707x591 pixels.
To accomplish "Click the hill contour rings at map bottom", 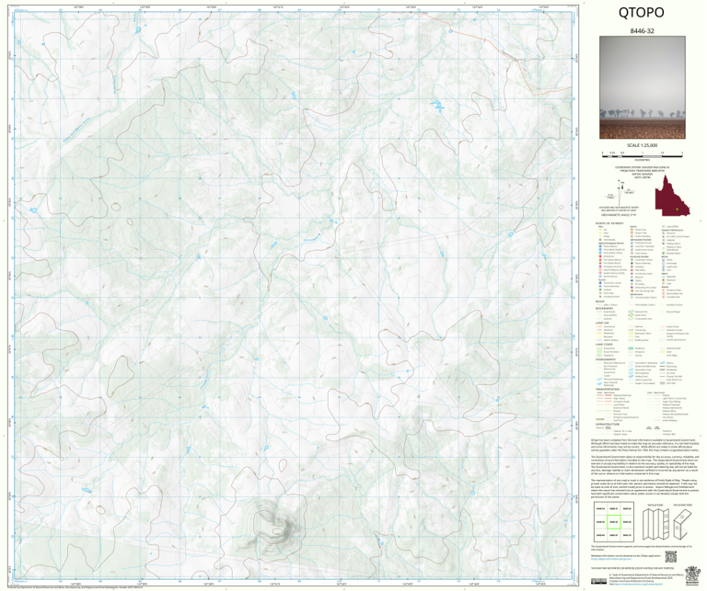I will point(273,526).
